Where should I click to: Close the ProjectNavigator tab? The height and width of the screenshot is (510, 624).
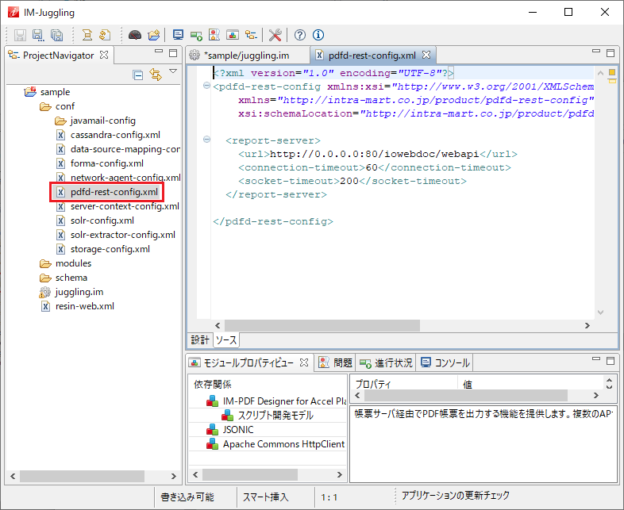(x=104, y=55)
